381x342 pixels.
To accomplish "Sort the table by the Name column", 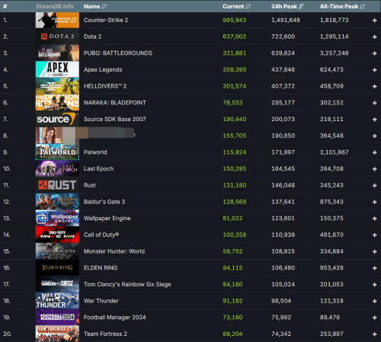I will 95,6.
